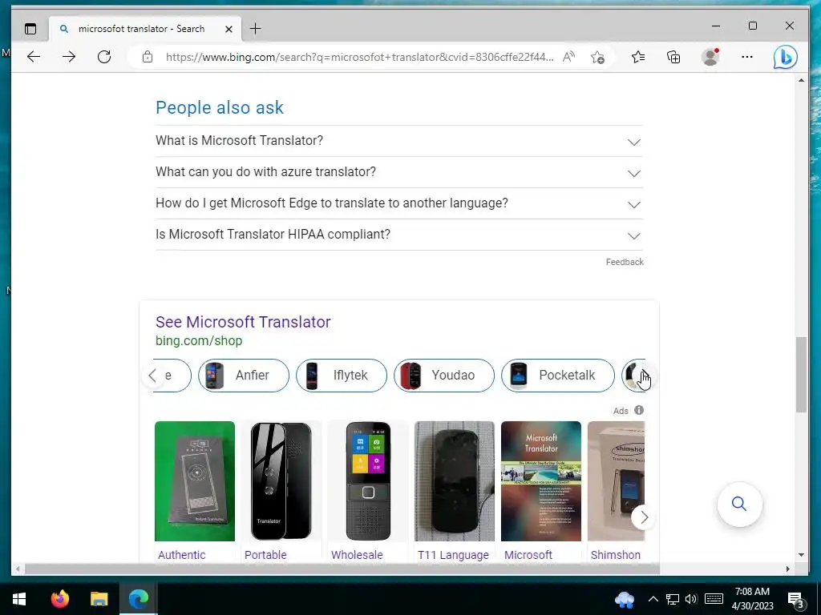This screenshot has height=615, width=821.
Task: Click the T11 Language product title
Action: tap(454, 555)
